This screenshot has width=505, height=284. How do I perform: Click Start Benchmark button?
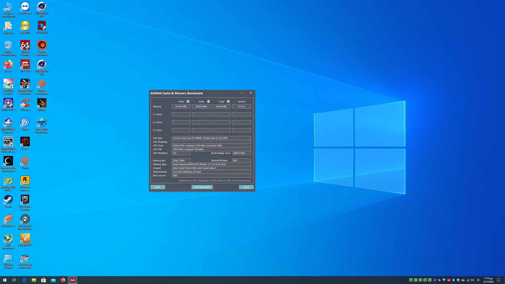202,187
